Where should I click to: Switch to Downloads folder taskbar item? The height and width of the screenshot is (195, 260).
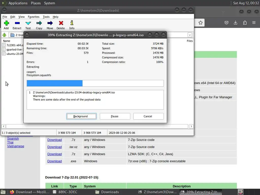click(107, 192)
